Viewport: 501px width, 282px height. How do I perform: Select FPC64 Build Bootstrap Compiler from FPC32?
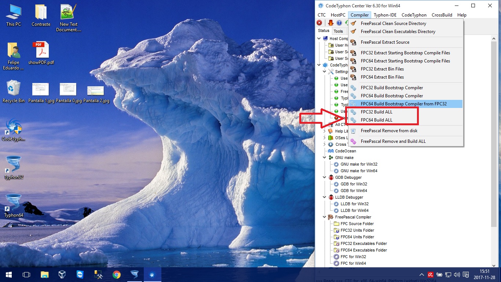[x=406, y=104]
